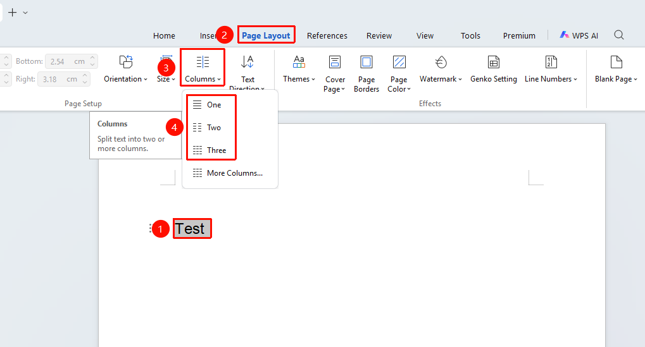This screenshot has width=645, height=347.
Task: Expand the Blank Page dropdown arrow
Action: (636, 80)
